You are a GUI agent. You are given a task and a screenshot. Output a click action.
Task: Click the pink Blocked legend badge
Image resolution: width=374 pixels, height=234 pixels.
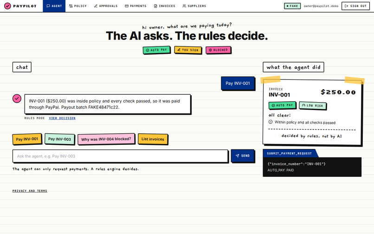(218, 50)
